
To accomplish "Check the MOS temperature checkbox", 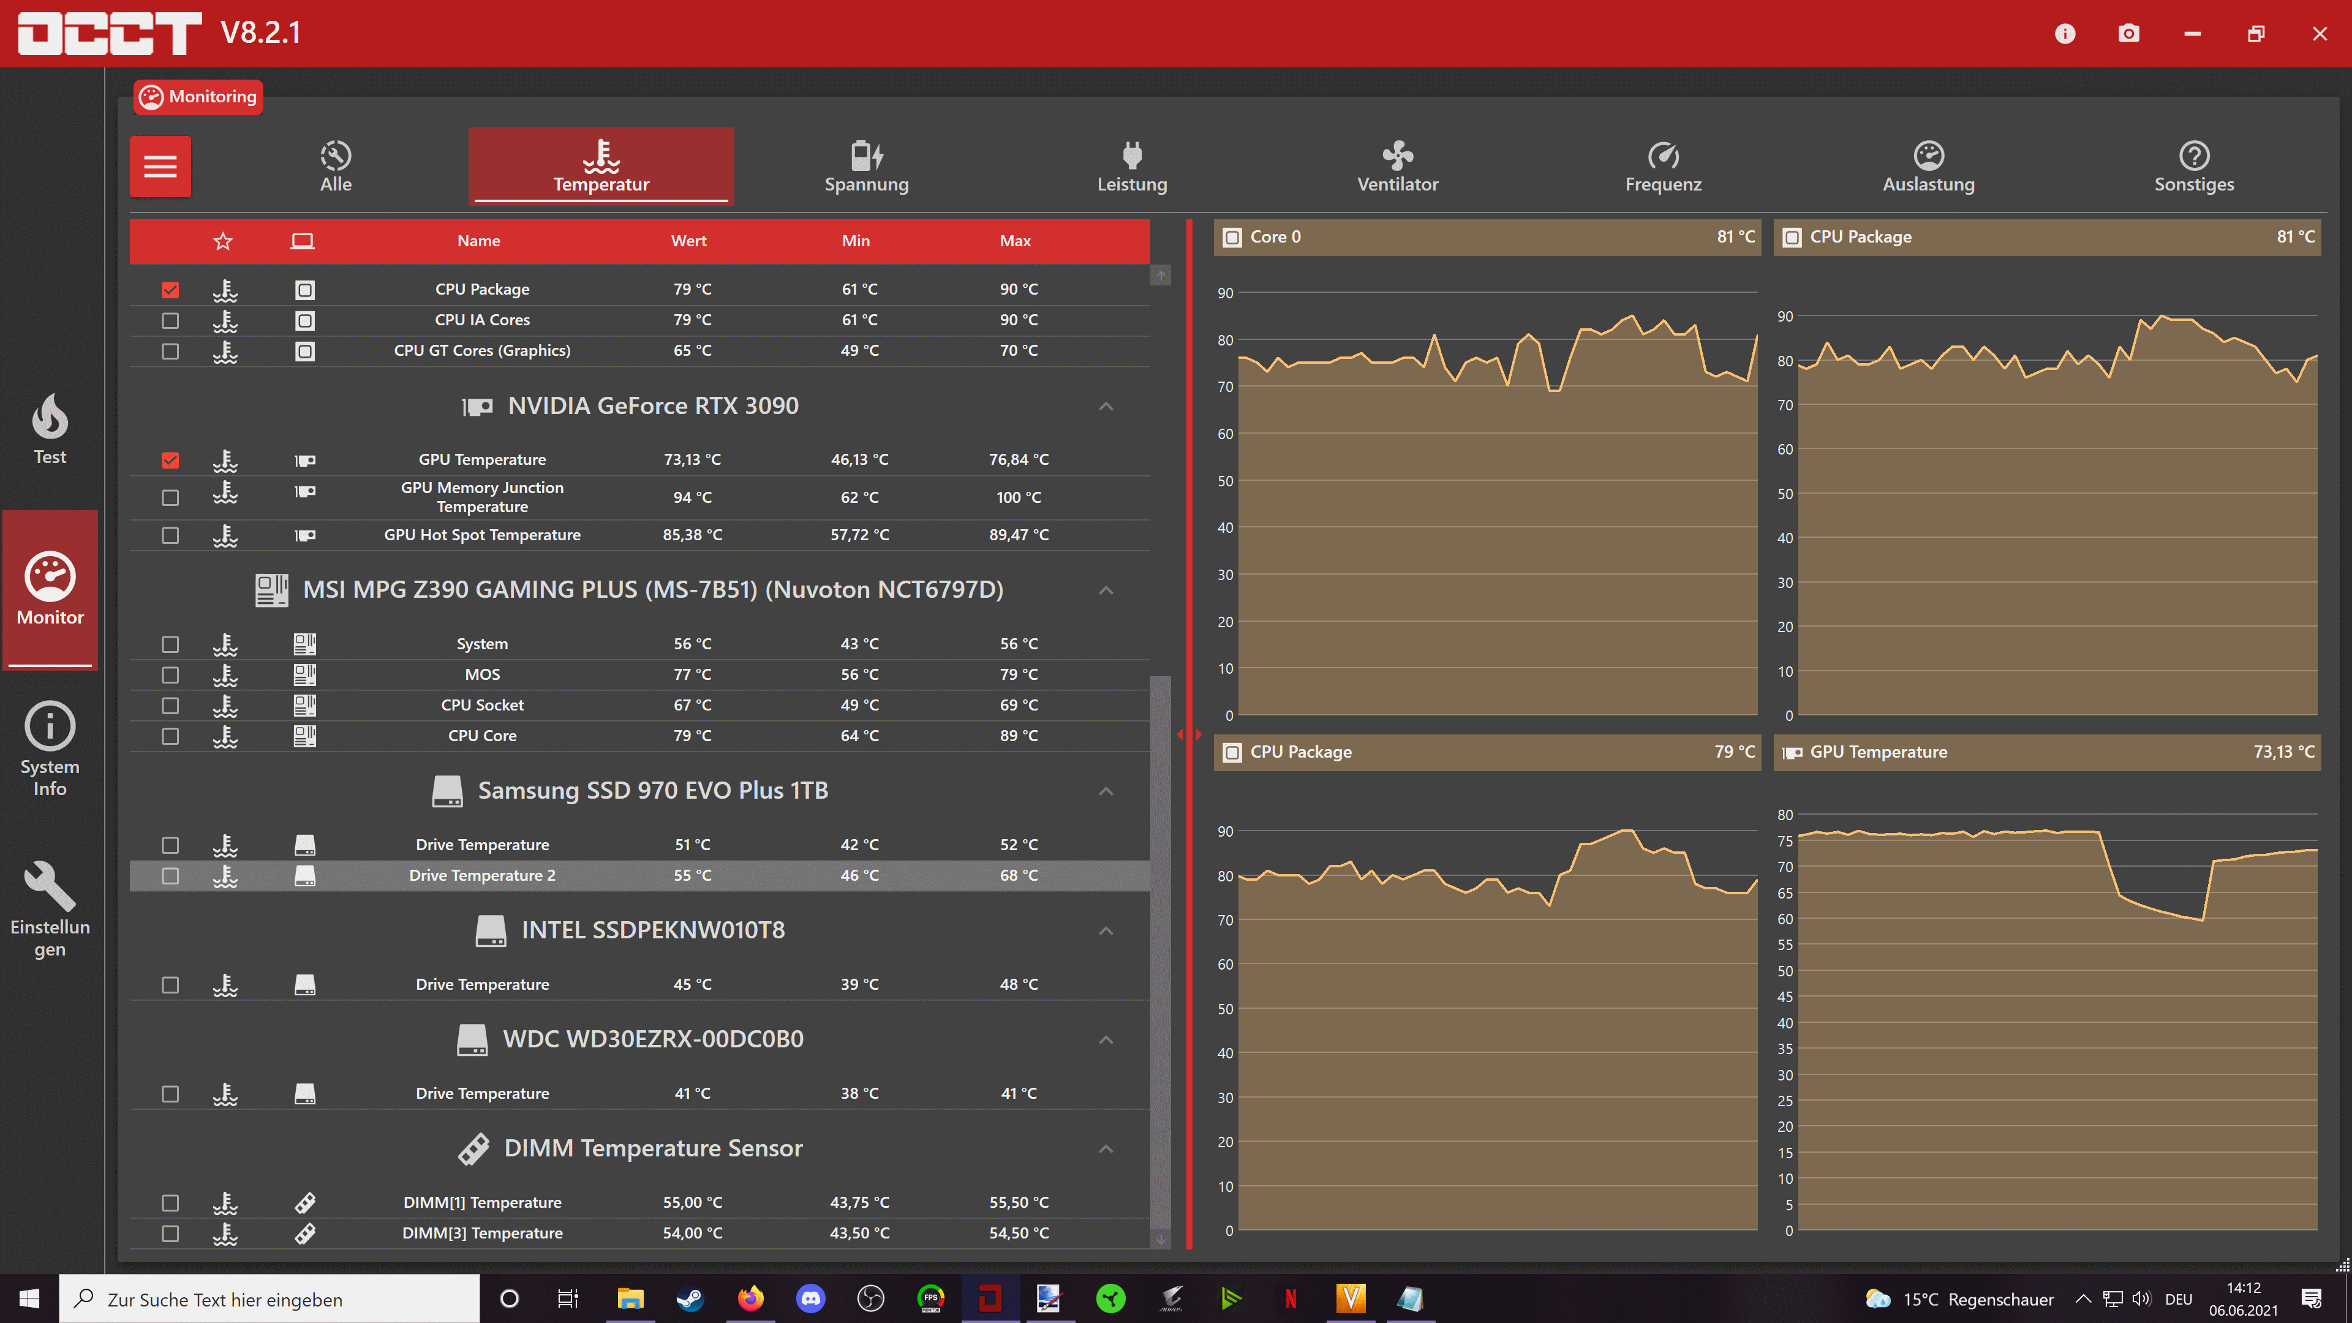I will (170, 675).
